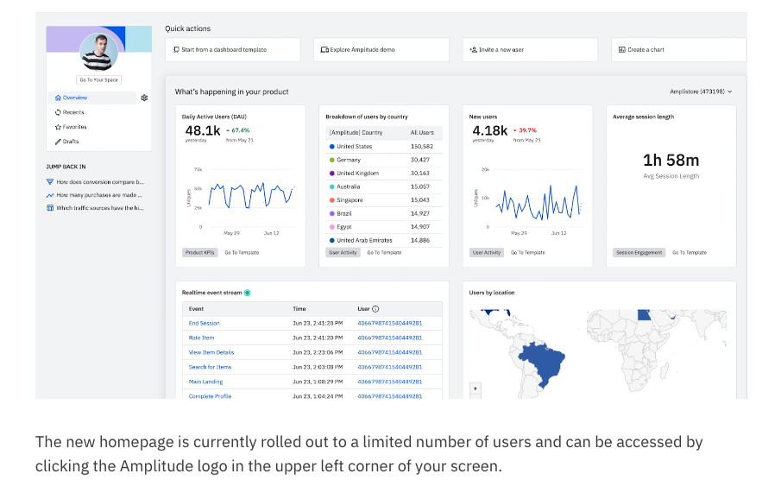Click the Favorites star icon
762x480 pixels.
tap(58, 127)
